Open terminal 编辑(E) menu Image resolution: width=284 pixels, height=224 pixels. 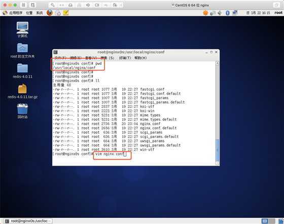click(x=76, y=58)
